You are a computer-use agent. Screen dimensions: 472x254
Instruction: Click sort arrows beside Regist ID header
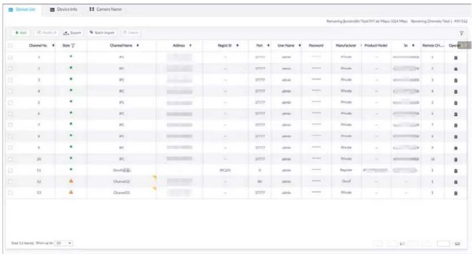[238, 45]
